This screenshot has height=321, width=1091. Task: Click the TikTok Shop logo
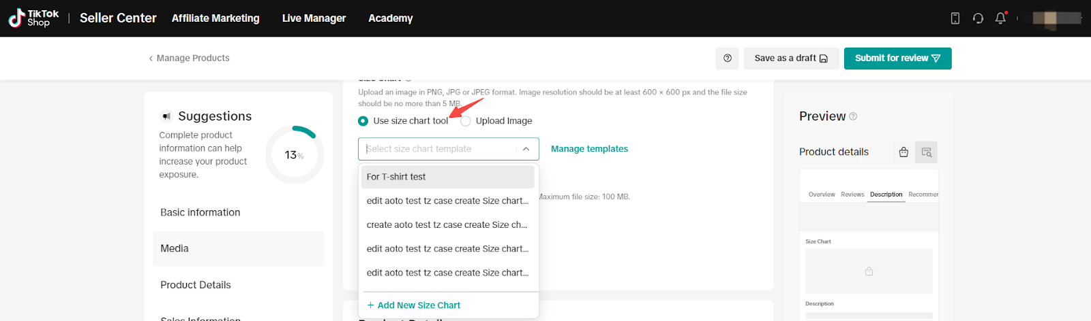[x=34, y=18]
